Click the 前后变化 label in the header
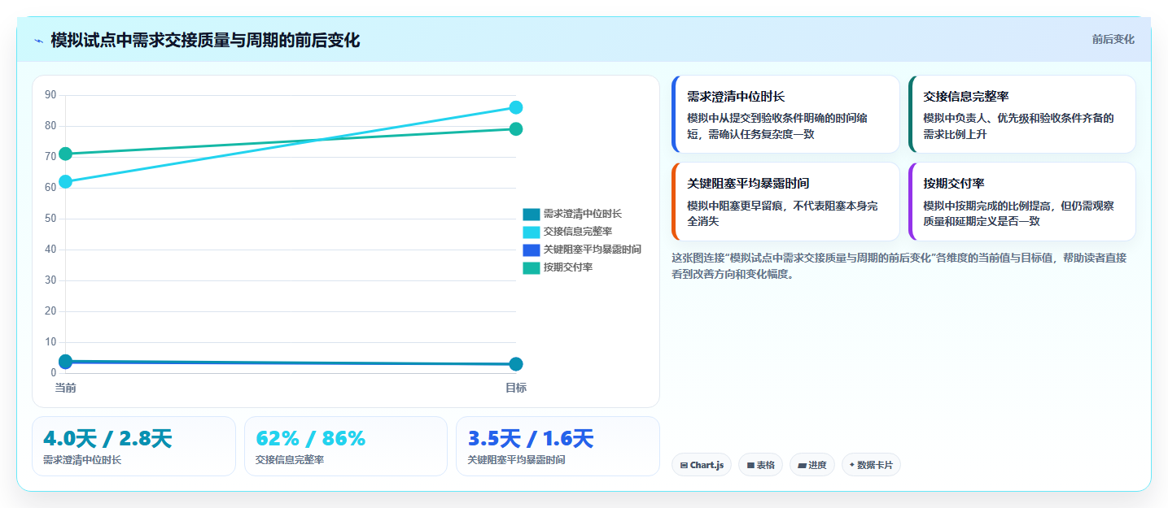The image size is (1168, 508). coord(1113,40)
